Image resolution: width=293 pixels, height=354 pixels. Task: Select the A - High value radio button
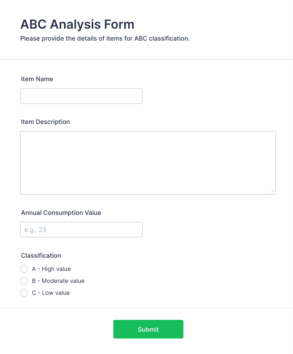24,269
